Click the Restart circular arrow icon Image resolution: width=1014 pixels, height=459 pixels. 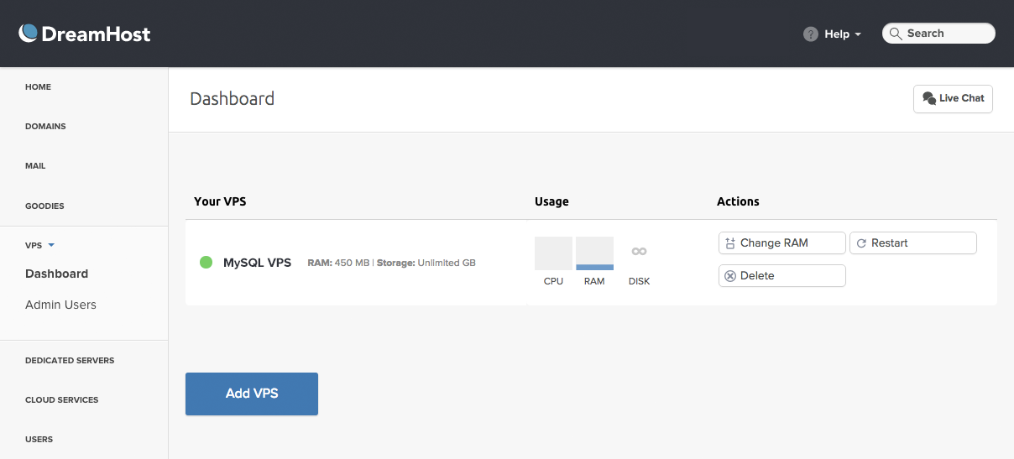(861, 243)
